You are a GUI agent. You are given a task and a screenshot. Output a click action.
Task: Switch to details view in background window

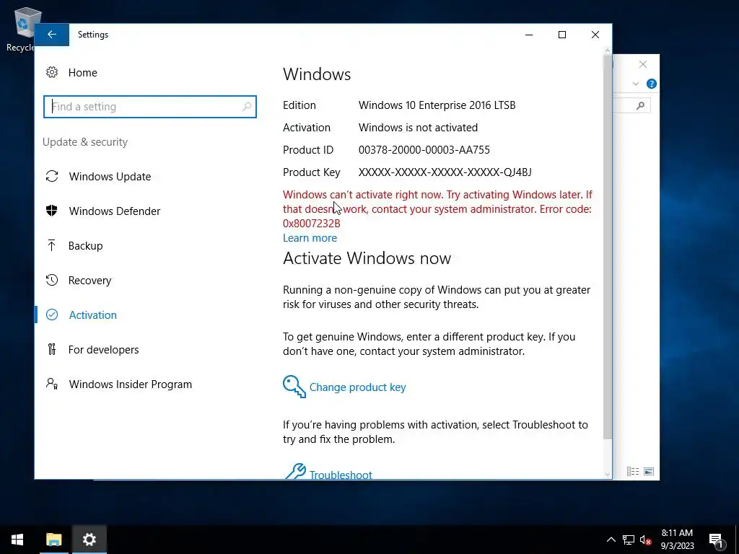633,471
